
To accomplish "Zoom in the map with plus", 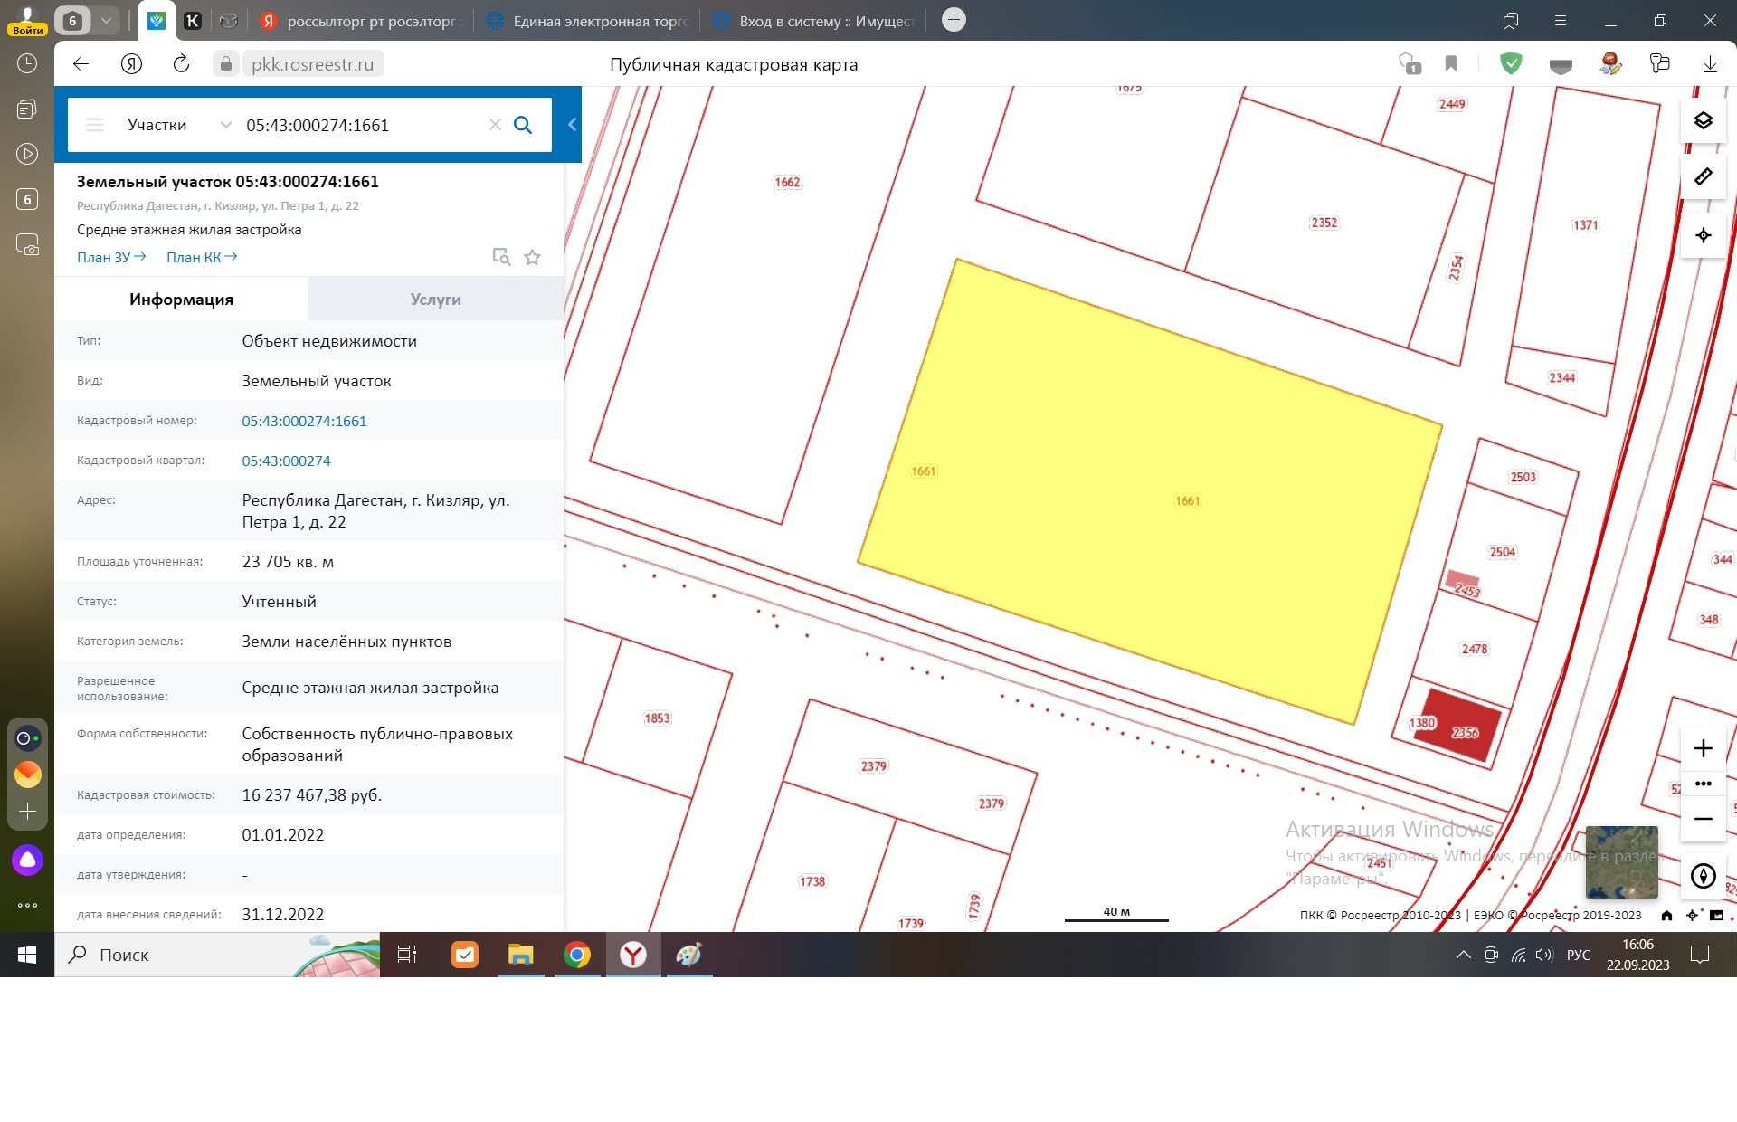I will point(1703,748).
